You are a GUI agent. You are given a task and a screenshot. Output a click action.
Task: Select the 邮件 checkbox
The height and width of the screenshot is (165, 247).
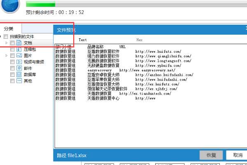12,68
